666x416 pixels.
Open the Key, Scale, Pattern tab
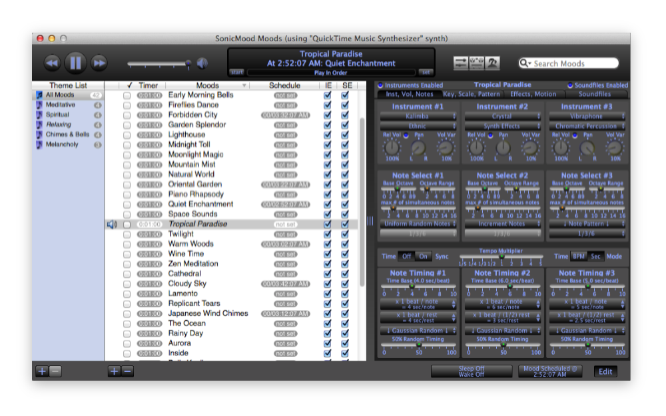point(471,94)
